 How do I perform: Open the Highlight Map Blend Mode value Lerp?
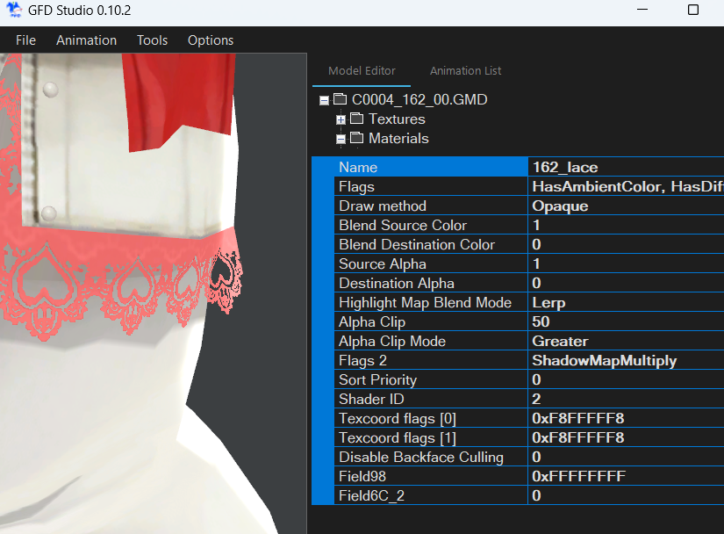[614, 302]
